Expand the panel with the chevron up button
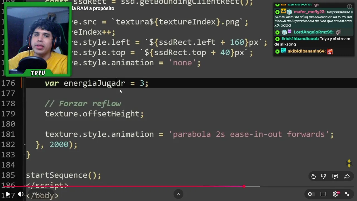The height and width of the screenshot is (201, 357). pos(178,194)
